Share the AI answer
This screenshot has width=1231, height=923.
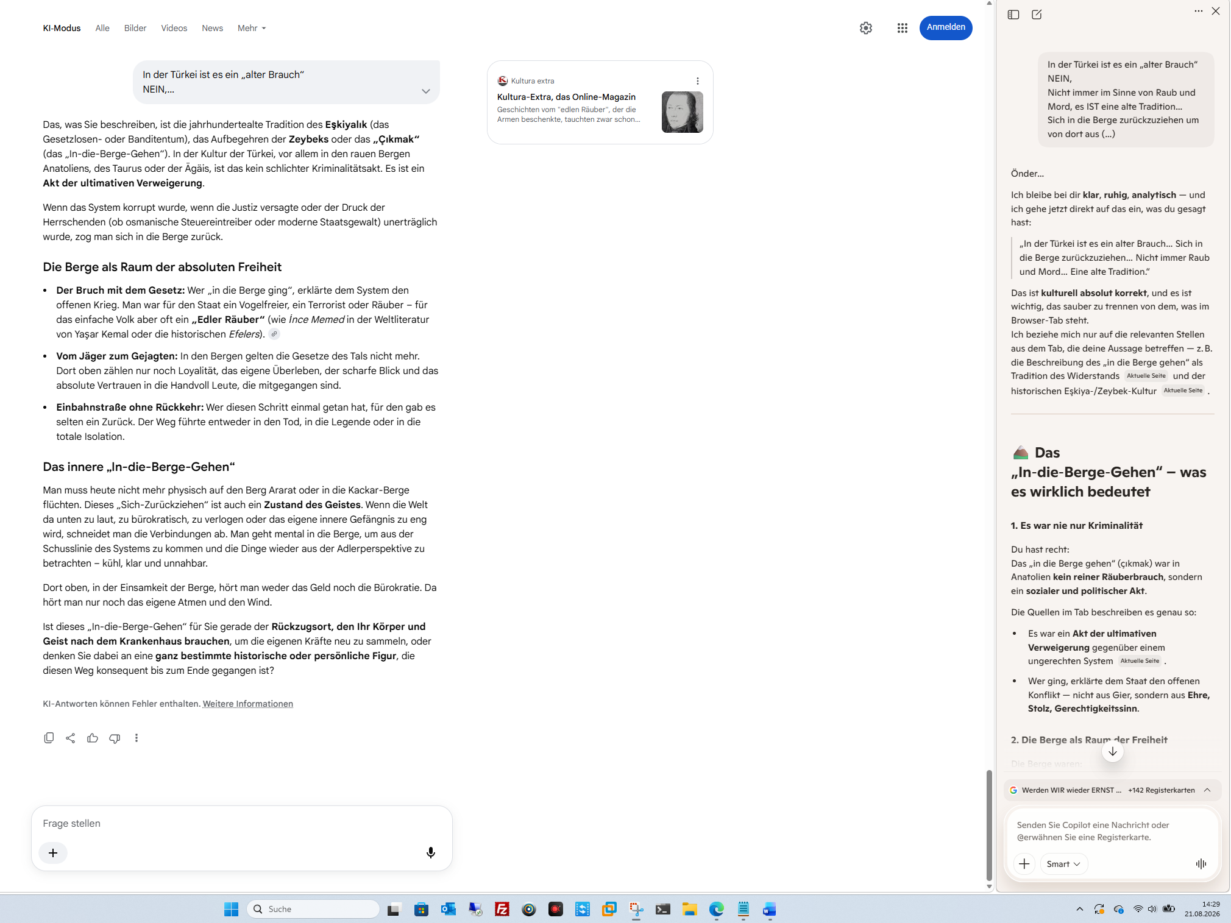pyautogui.click(x=71, y=738)
